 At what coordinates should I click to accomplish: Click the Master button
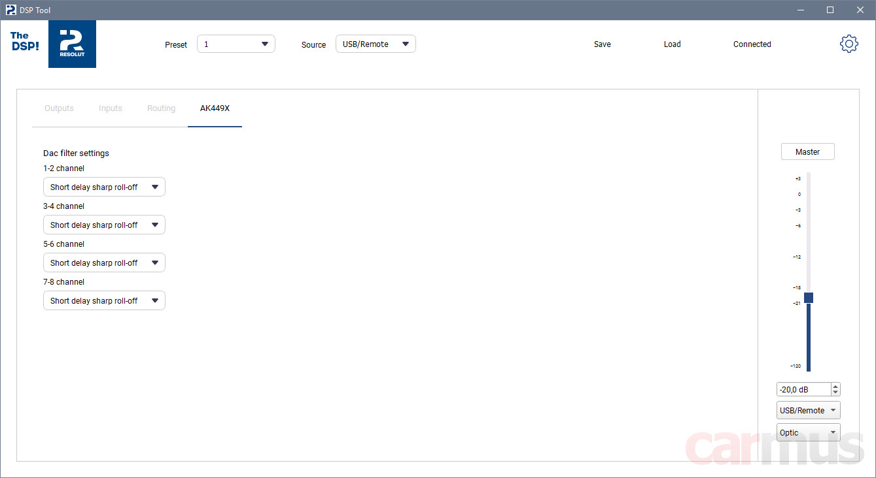pyautogui.click(x=808, y=151)
